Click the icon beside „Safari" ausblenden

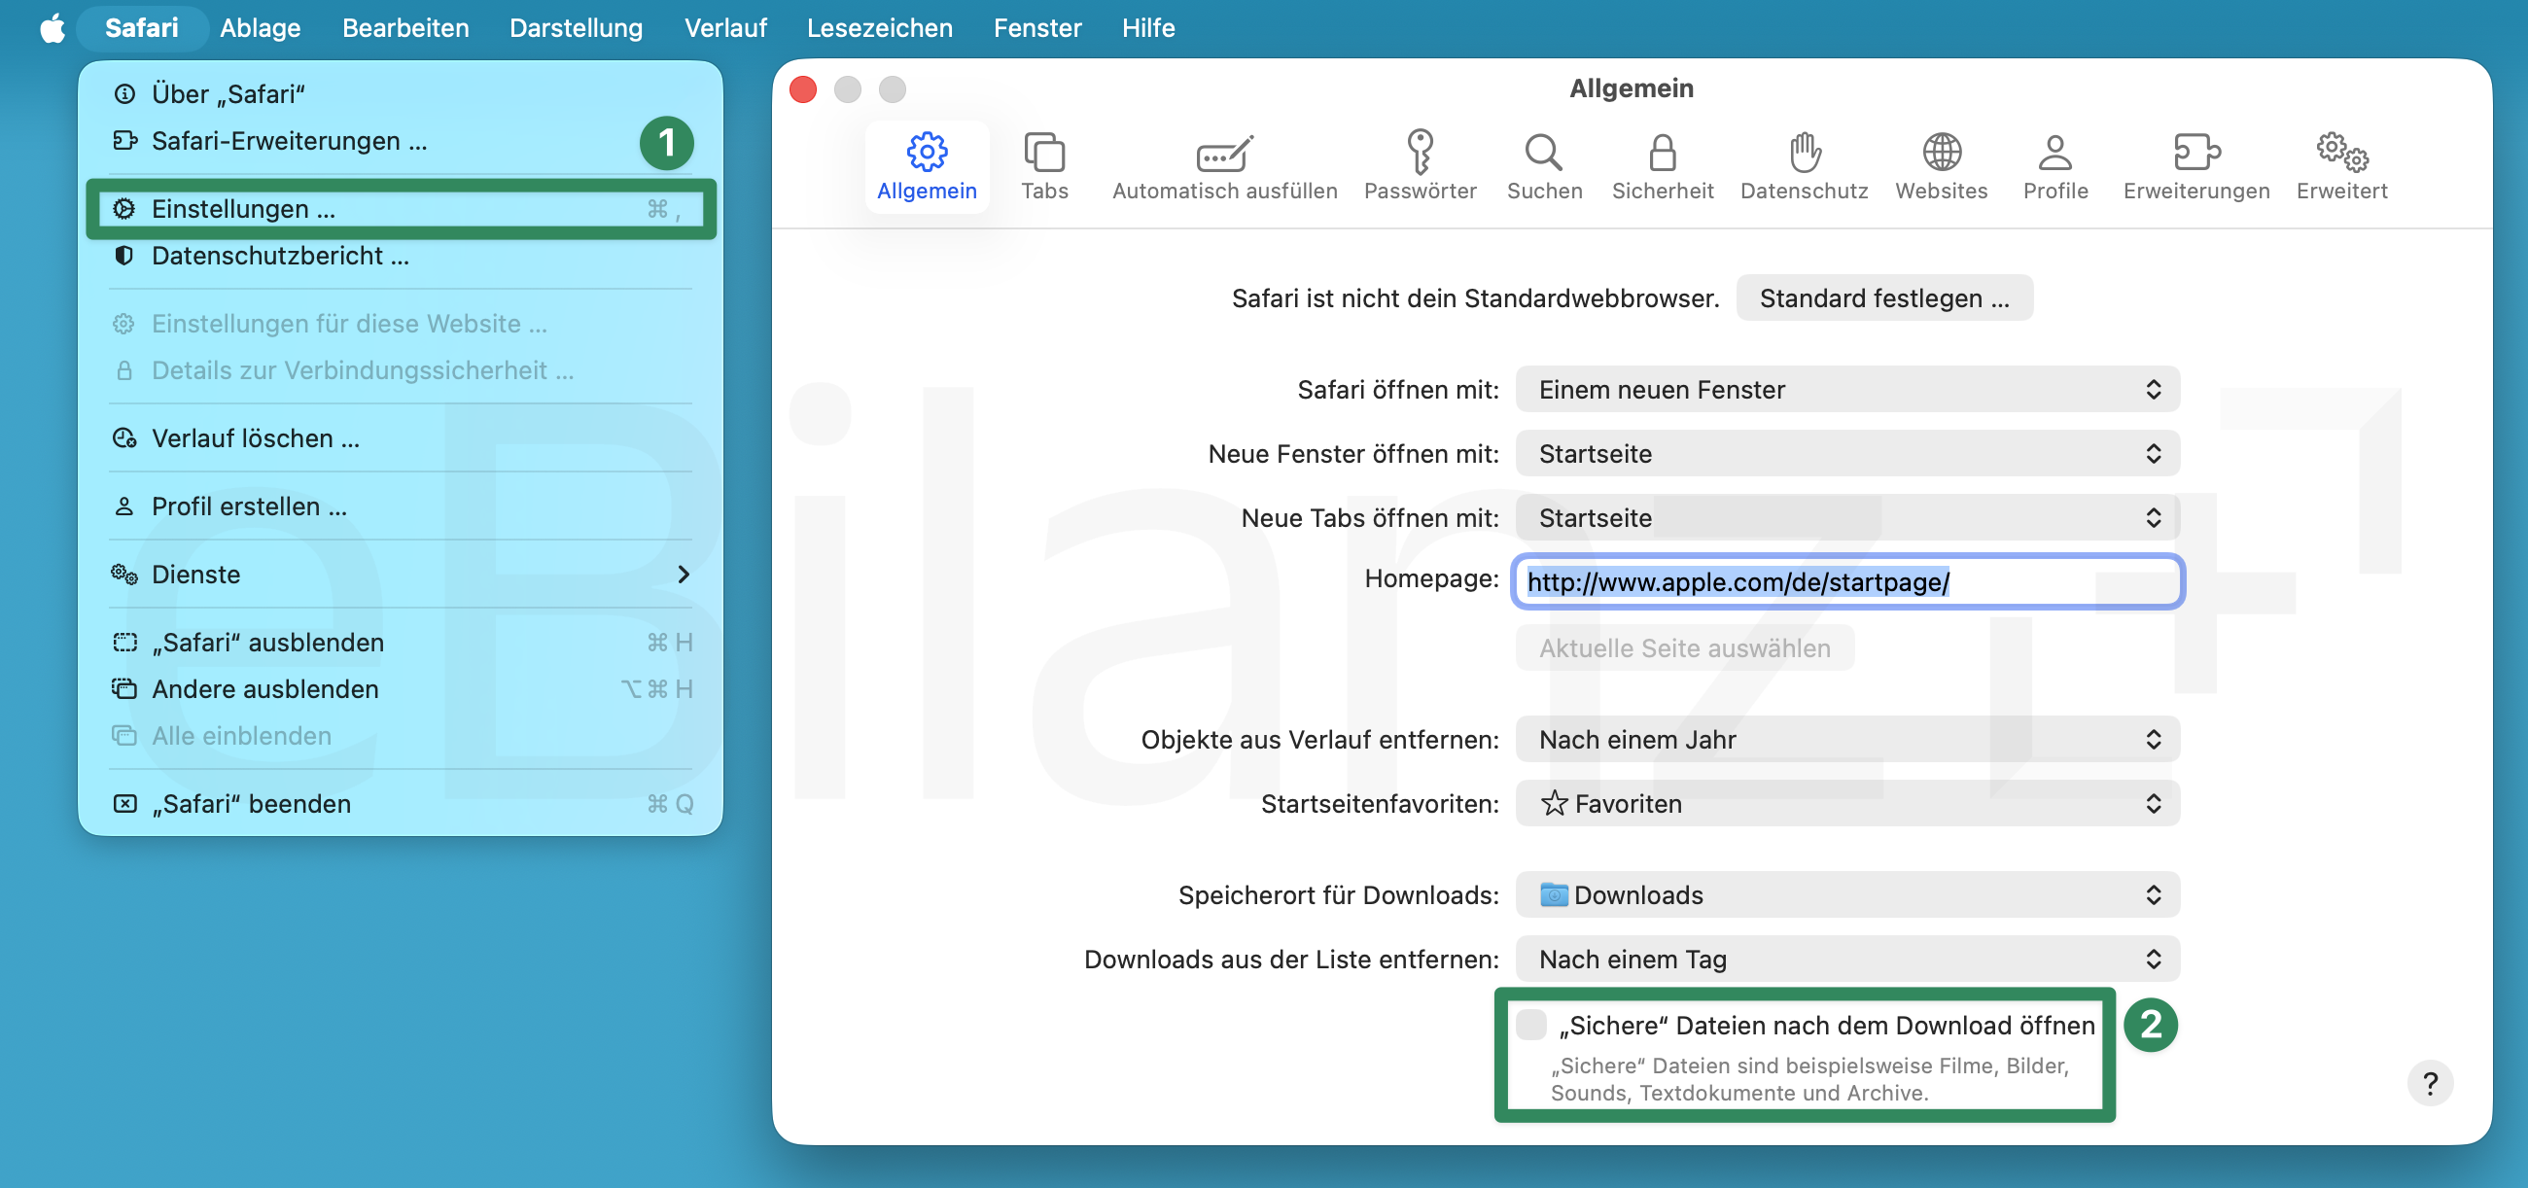(124, 643)
